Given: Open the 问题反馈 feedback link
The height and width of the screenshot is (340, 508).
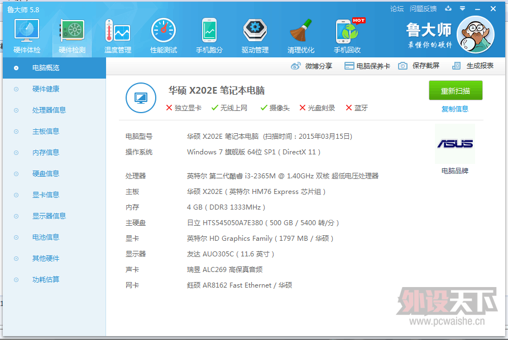Looking at the screenshot, I should point(423,9).
